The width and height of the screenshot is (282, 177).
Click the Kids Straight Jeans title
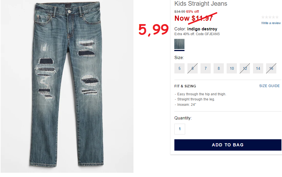coord(201,4)
